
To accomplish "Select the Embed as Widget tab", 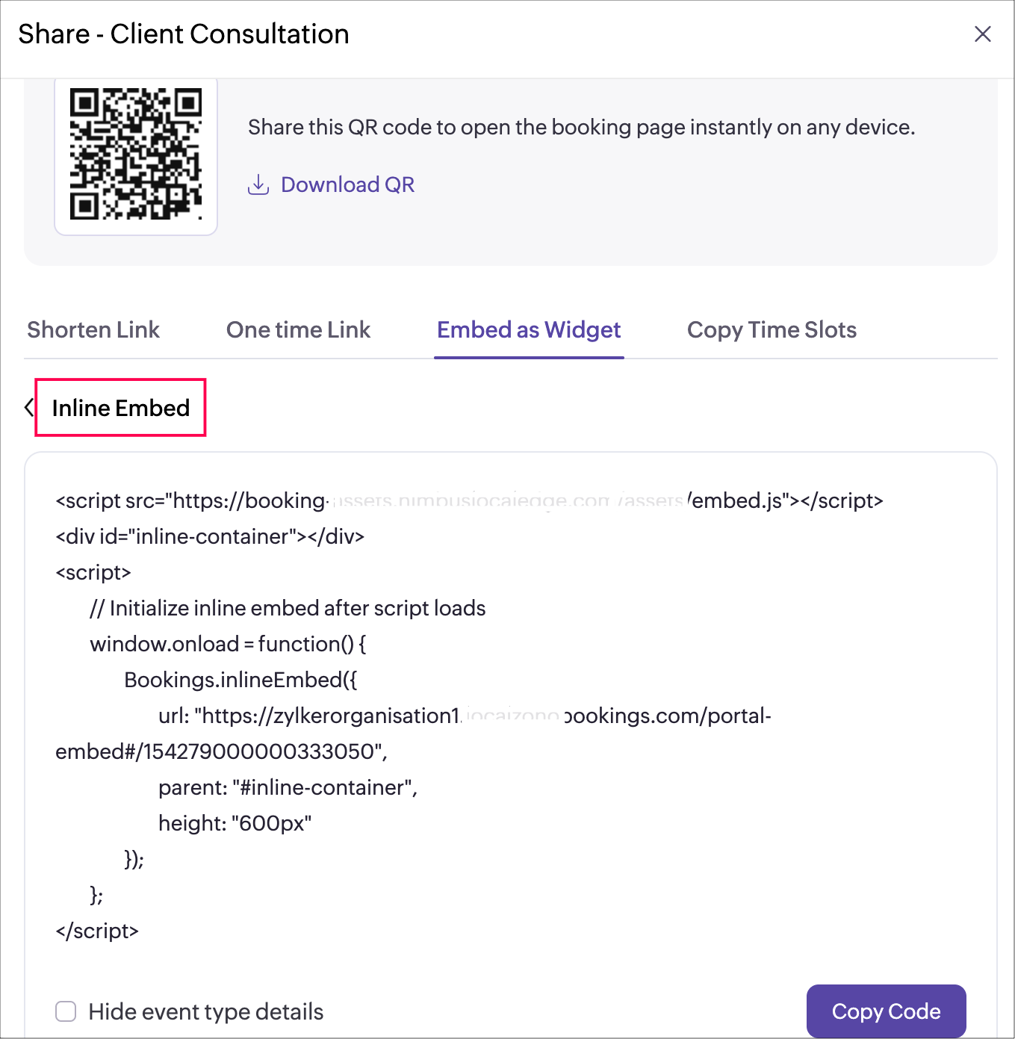I will point(529,330).
